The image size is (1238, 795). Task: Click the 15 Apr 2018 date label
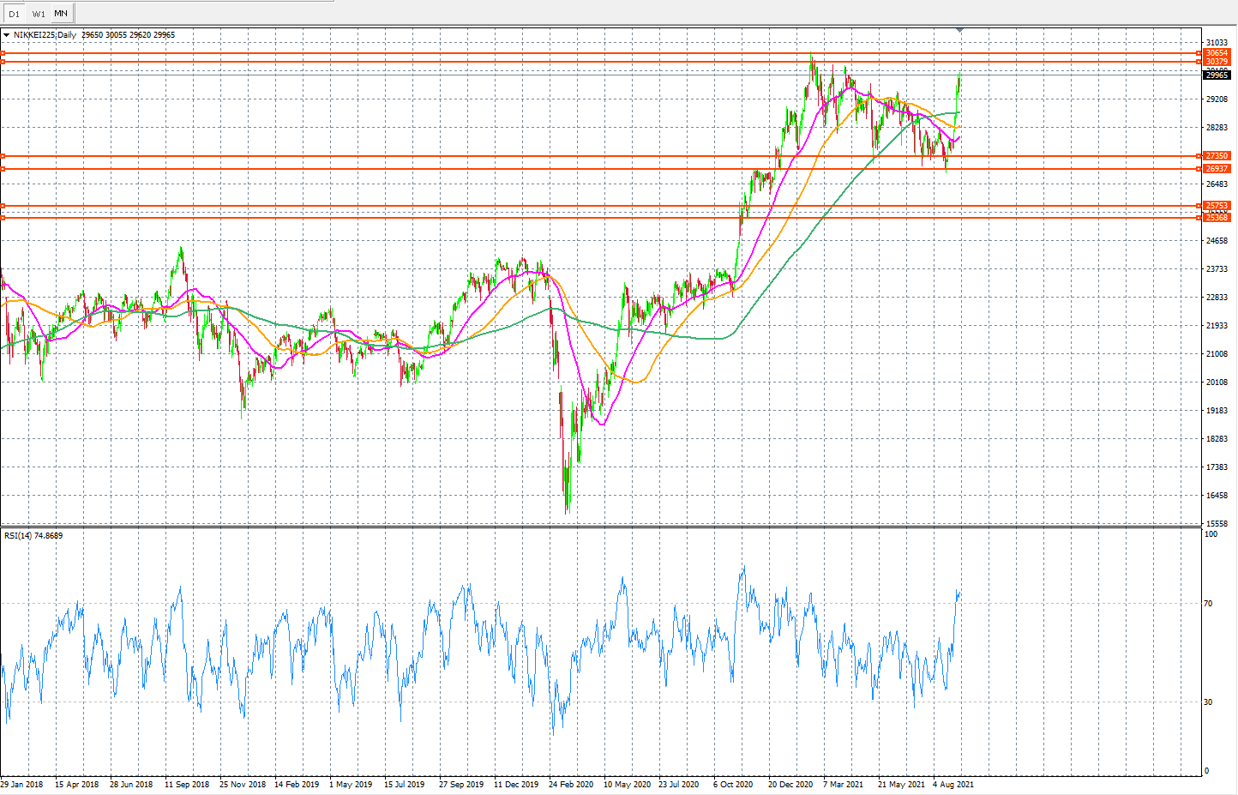point(77,784)
